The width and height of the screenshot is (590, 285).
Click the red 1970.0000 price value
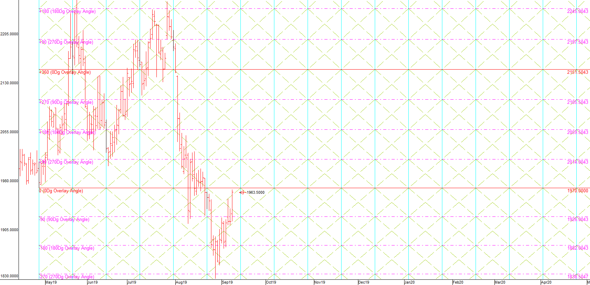(578, 191)
